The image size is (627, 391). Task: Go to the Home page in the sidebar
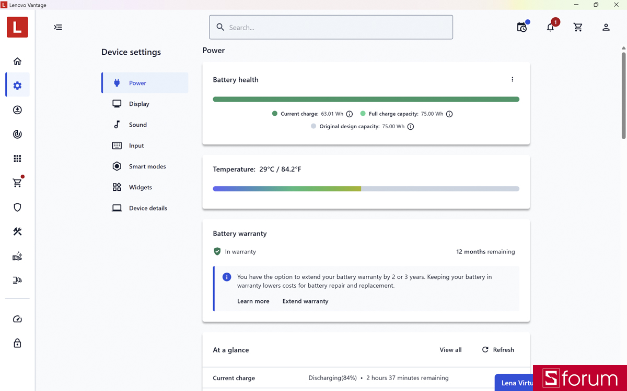point(17,61)
